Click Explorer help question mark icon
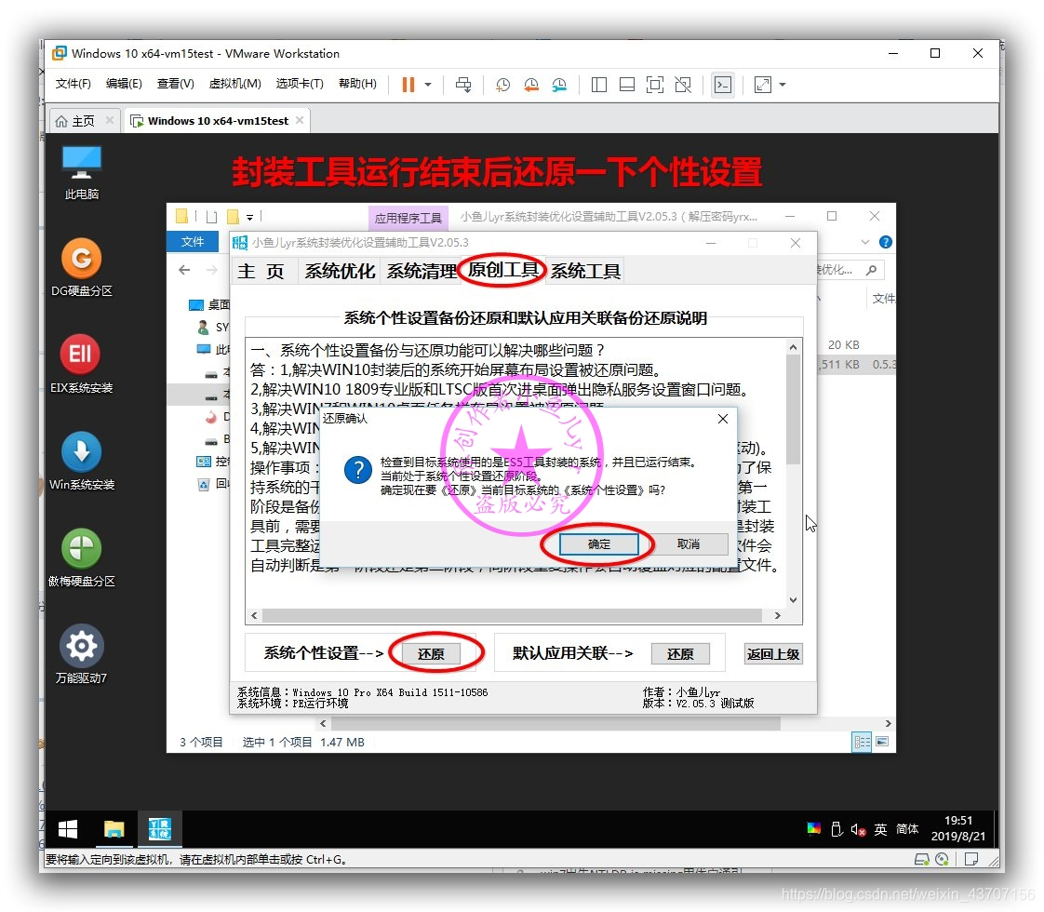This screenshot has width=1044, height=912. [x=885, y=242]
